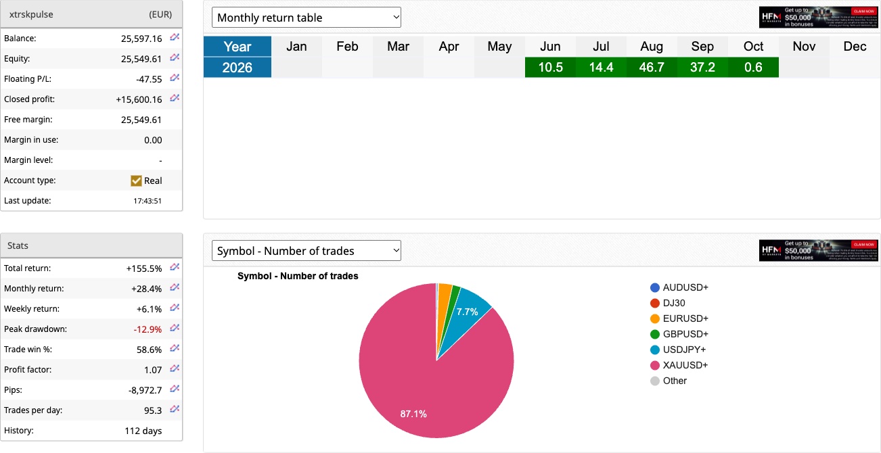The height and width of the screenshot is (453, 881).
Task: Open the Monthly return table dropdown
Action: pyautogui.click(x=307, y=18)
